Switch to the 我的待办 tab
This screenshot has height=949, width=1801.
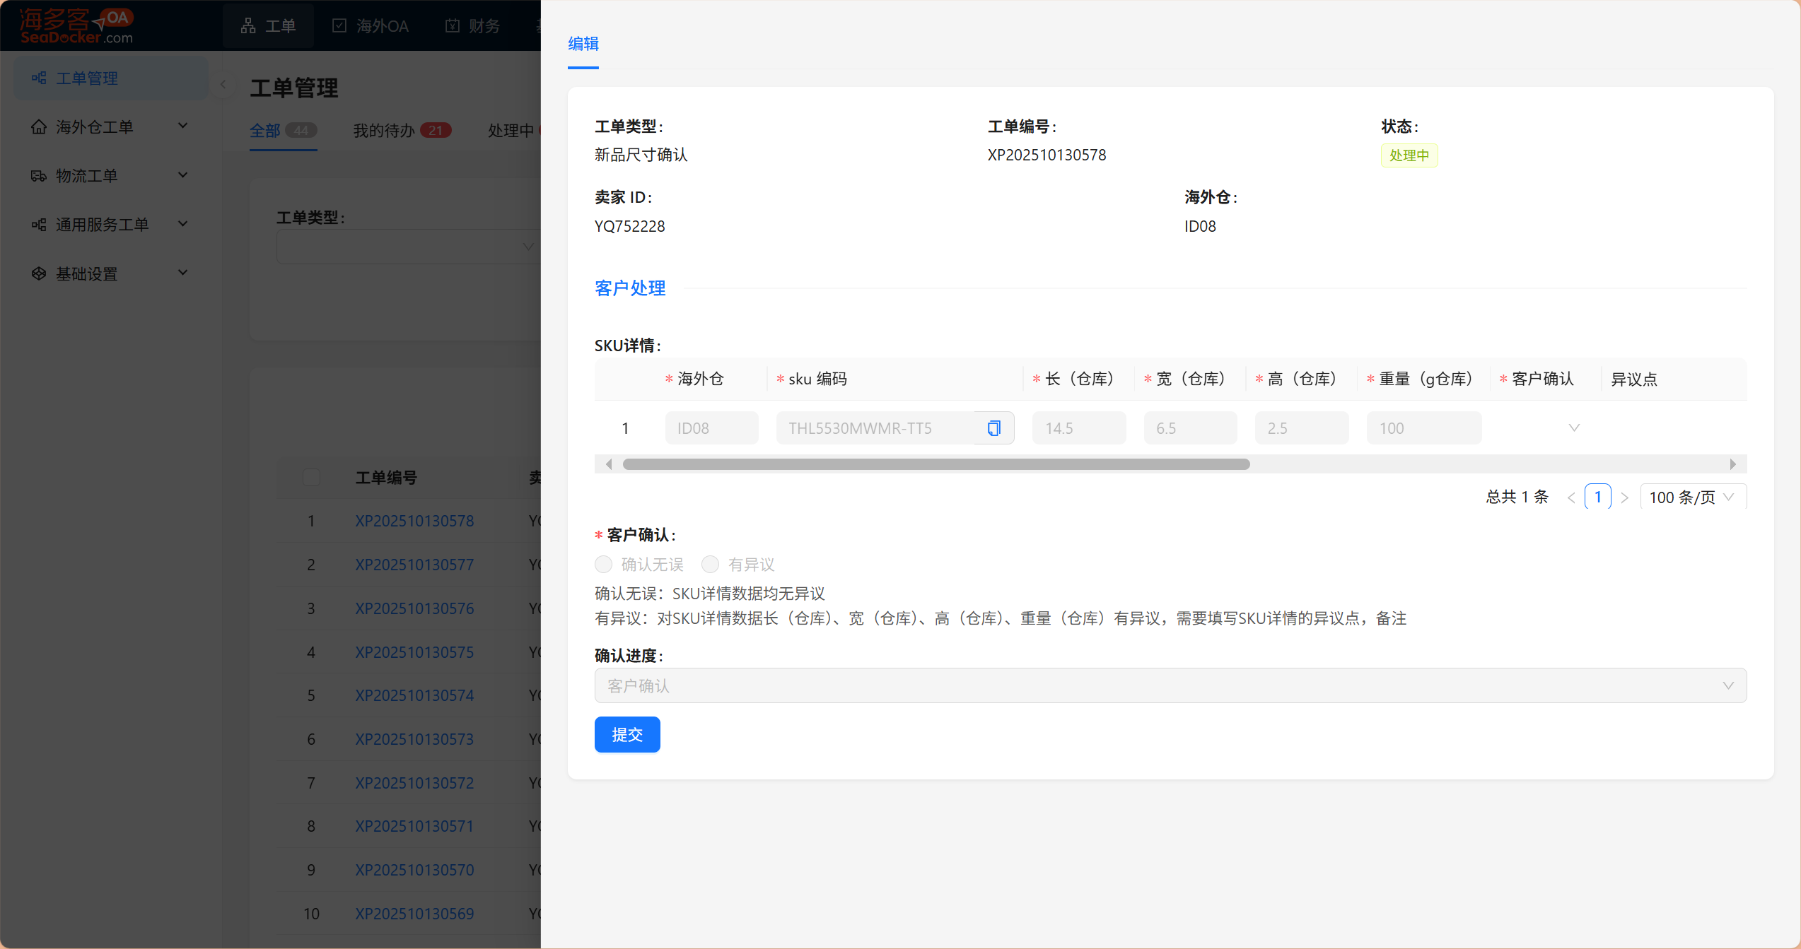point(385,131)
